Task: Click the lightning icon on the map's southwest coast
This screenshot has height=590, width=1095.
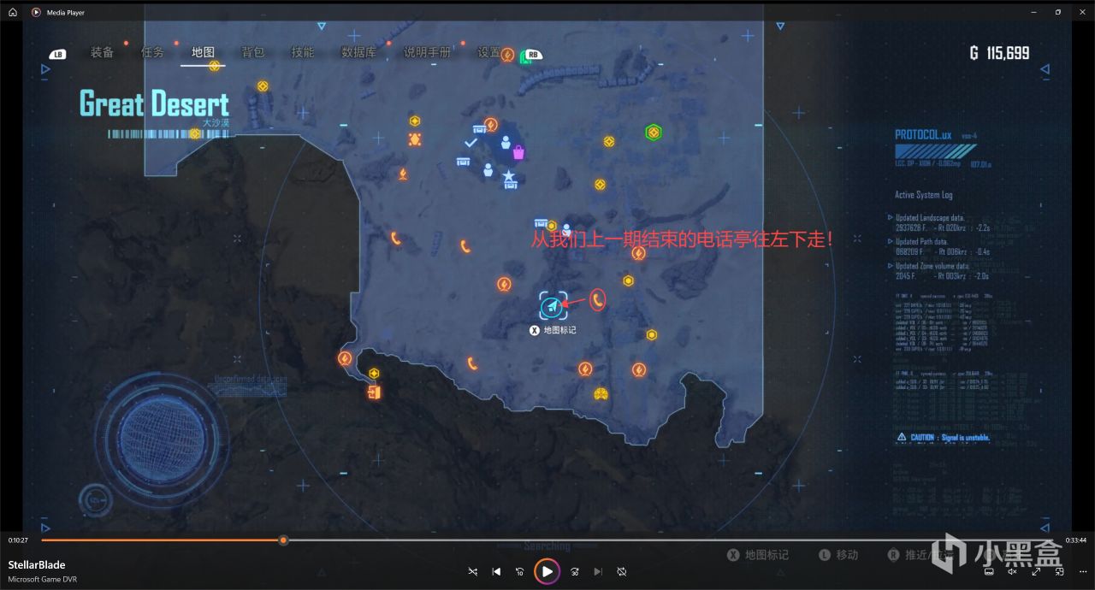Action: pos(345,358)
